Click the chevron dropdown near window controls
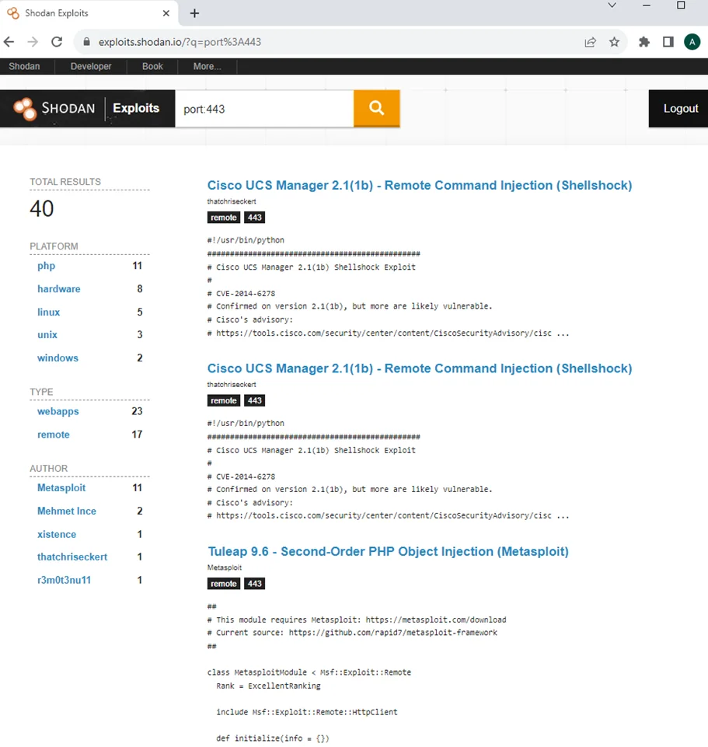 [x=612, y=8]
